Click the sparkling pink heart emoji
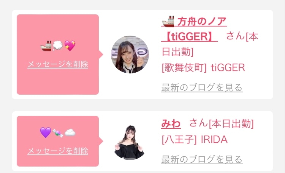This screenshot has height=173, width=285. 70,46
